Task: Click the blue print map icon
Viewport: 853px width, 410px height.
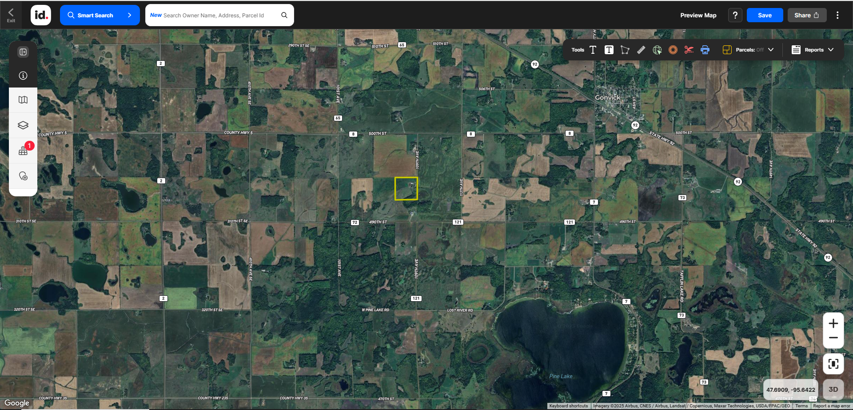Action: pos(705,50)
